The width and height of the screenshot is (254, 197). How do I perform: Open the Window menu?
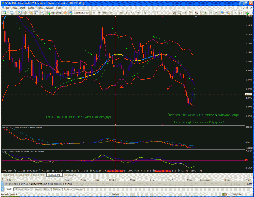pos(50,8)
